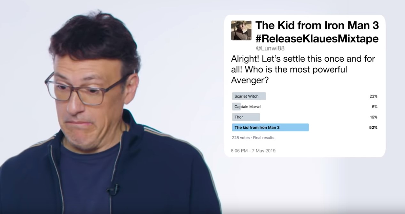Open the #ReleaseKlauesMixtape hashtag
Viewport: 405px width, 214px height.
click(x=317, y=39)
